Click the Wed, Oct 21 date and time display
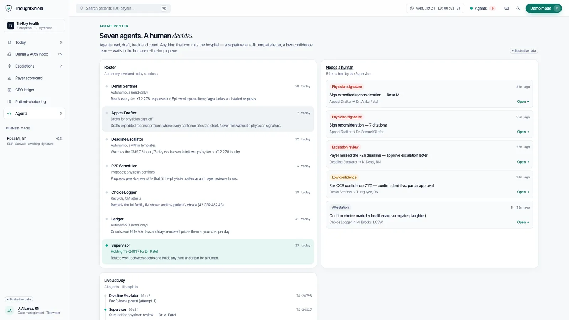Screen dimensions: 569x320 coord(435,8)
